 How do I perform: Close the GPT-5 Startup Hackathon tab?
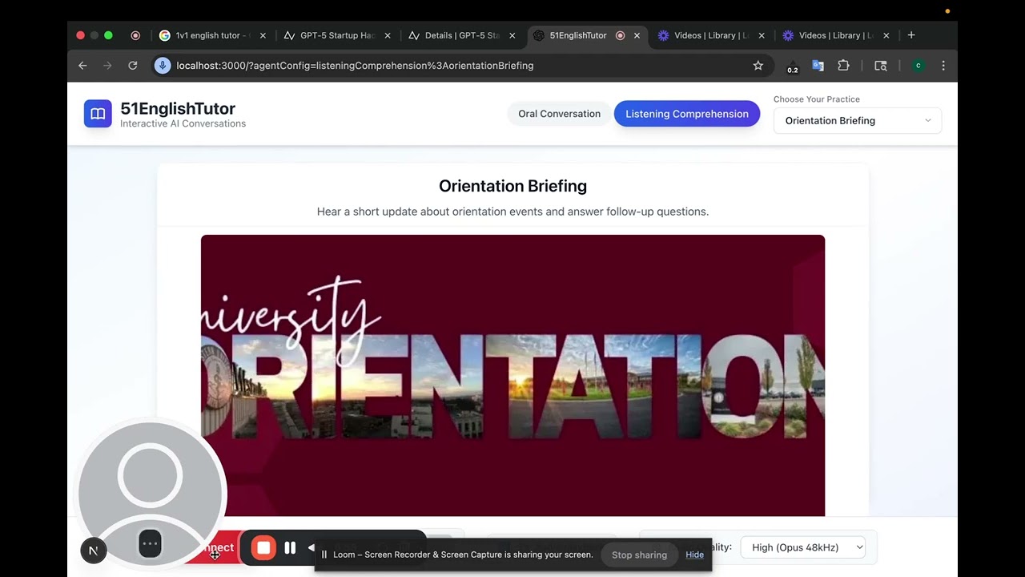click(x=388, y=35)
